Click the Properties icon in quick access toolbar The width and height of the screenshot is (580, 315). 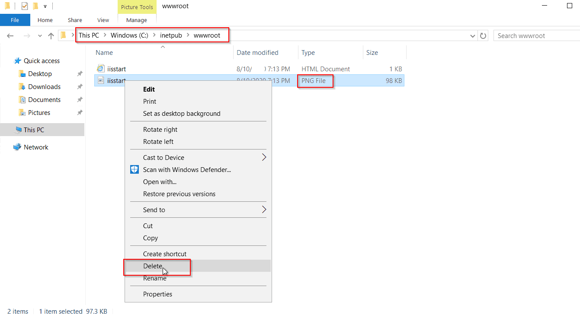pyautogui.click(x=25, y=6)
